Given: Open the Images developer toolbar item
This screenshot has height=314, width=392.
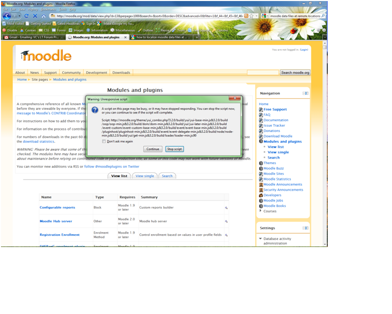Looking at the screenshot, I should click(x=76, y=30).
